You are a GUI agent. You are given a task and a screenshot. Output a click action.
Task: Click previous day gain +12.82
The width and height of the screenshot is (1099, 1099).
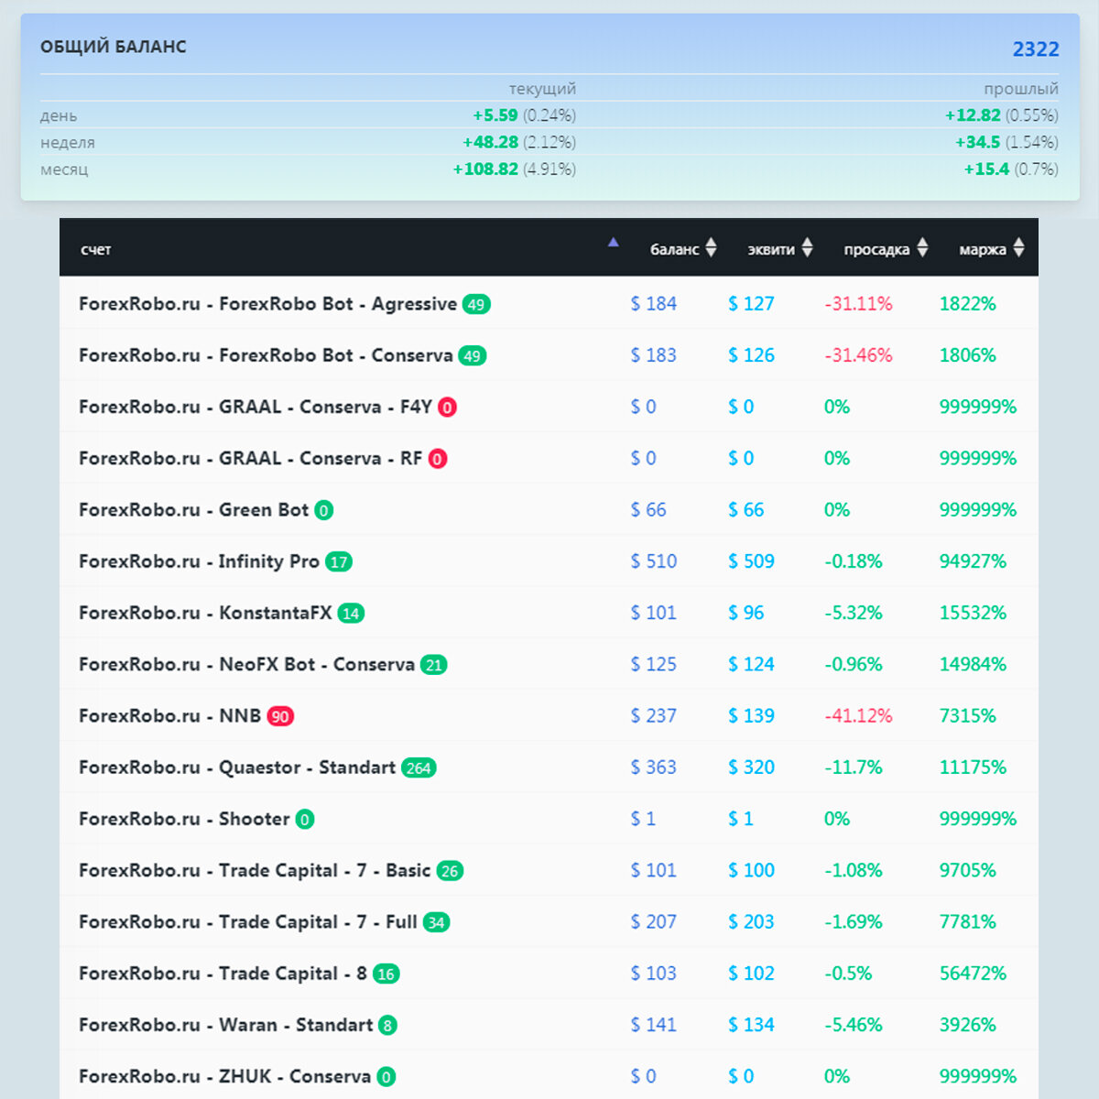(973, 115)
